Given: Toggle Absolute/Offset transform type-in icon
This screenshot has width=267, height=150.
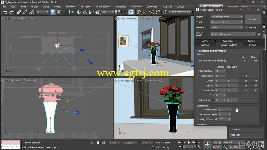Looking at the screenshot, I should 103,143.
